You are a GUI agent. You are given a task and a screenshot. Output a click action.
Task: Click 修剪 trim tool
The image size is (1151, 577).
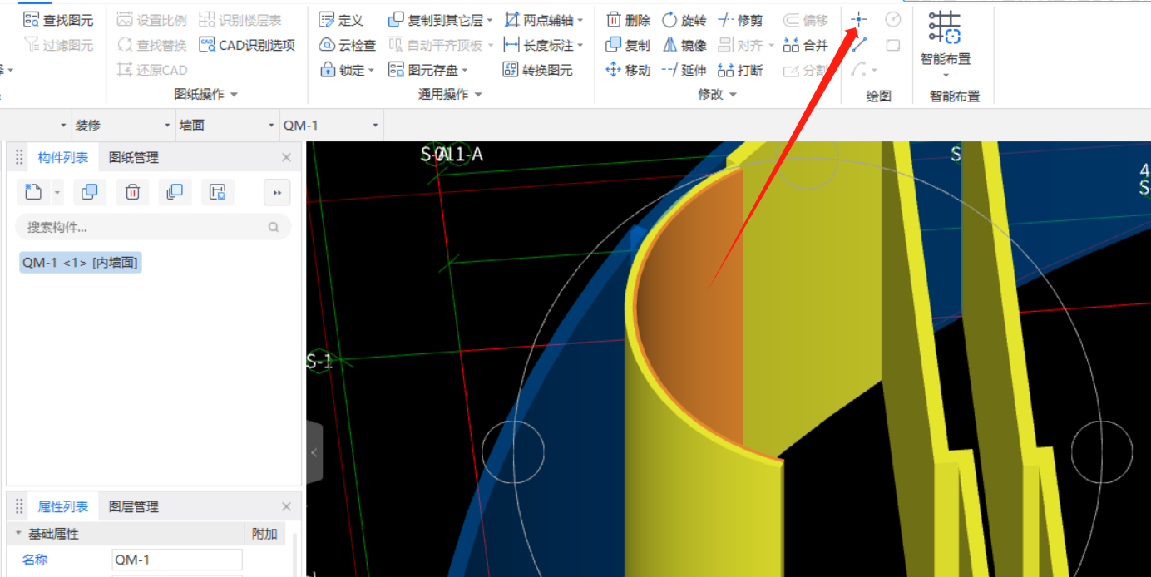click(x=740, y=20)
